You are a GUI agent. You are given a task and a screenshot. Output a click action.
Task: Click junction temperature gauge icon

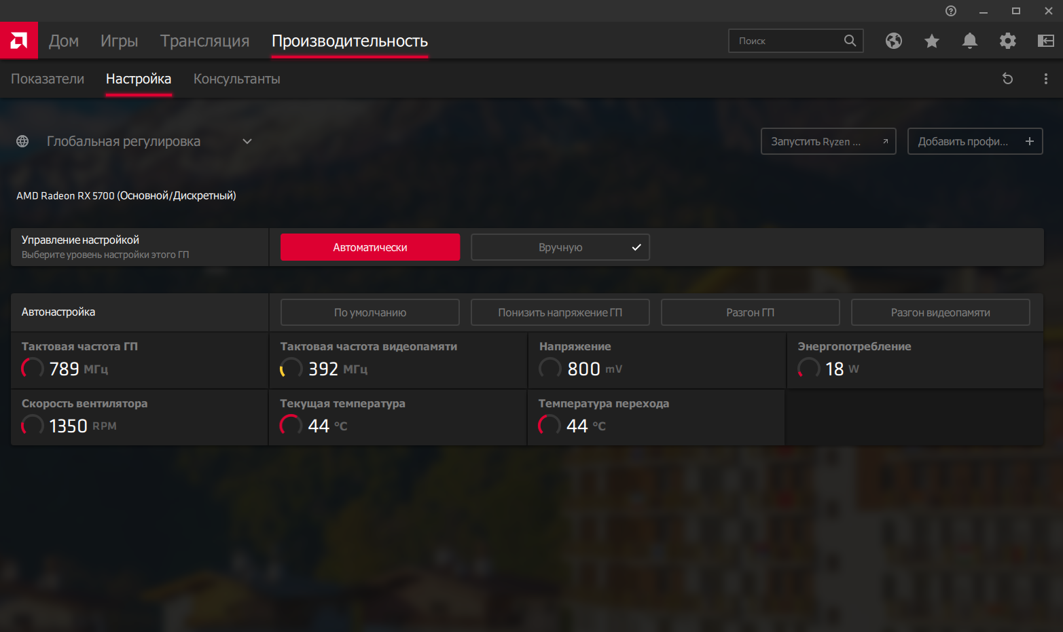tap(549, 426)
